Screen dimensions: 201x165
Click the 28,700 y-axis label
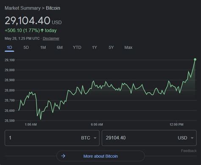click(10, 101)
